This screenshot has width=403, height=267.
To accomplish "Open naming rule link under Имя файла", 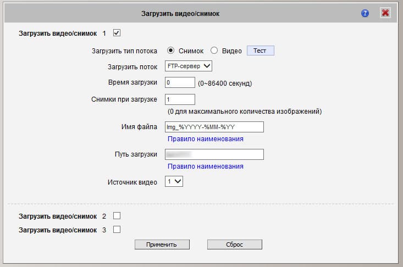I will tap(206, 139).
